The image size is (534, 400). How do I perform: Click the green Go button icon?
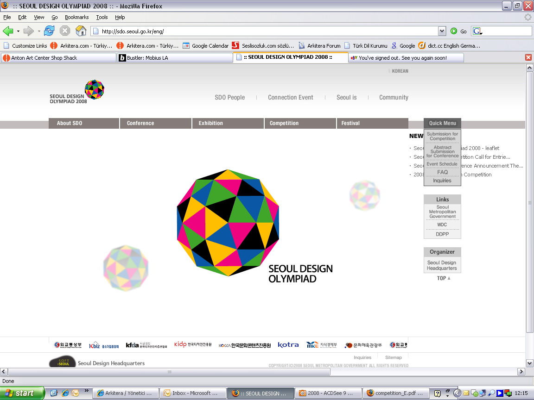(454, 31)
